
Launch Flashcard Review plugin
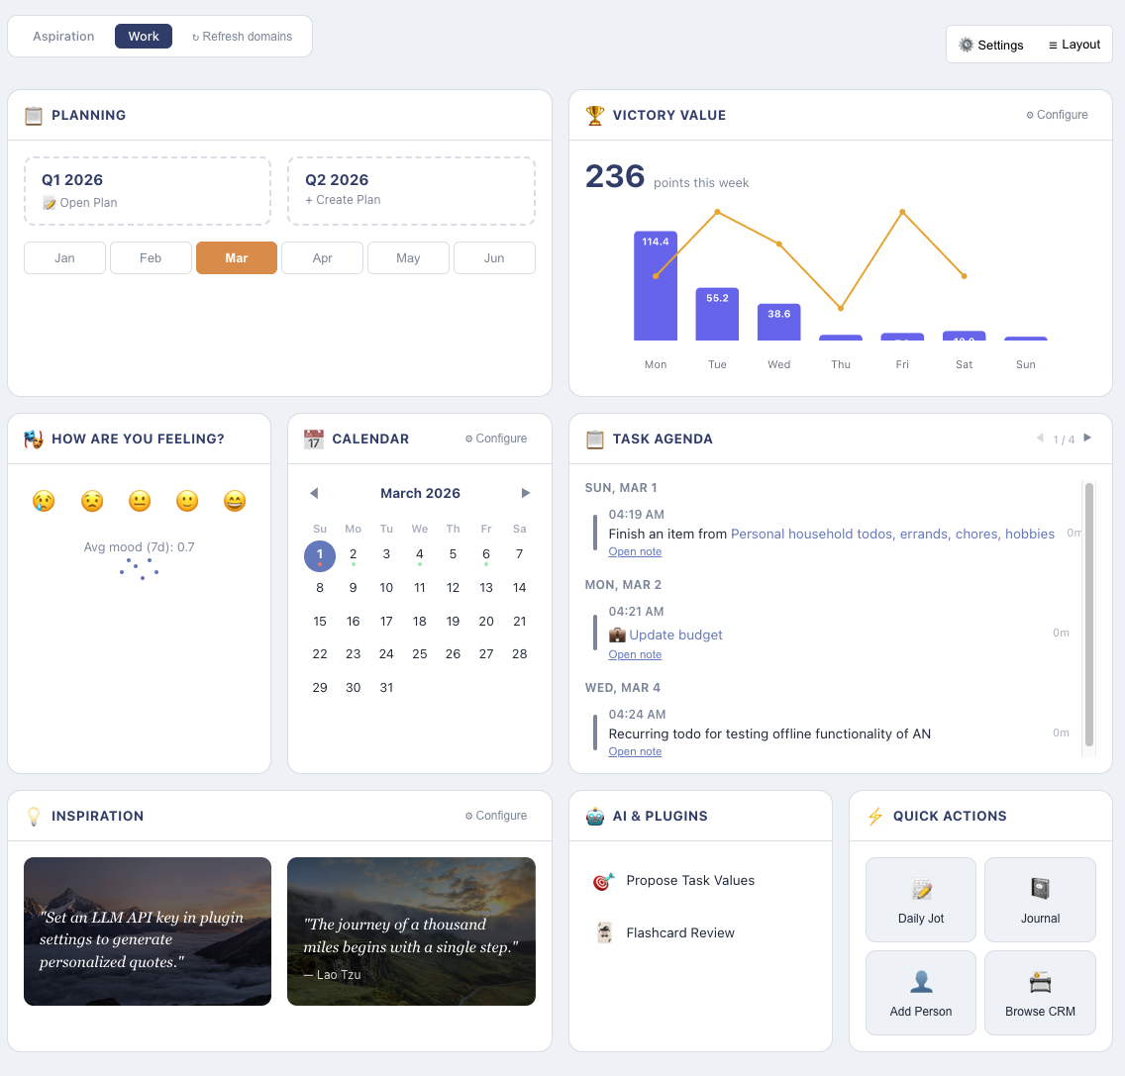679,932
